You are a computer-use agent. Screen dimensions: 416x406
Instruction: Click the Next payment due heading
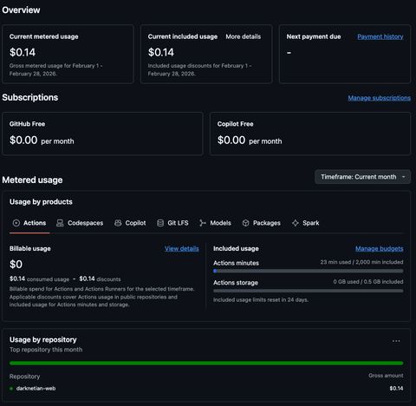click(314, 36)
